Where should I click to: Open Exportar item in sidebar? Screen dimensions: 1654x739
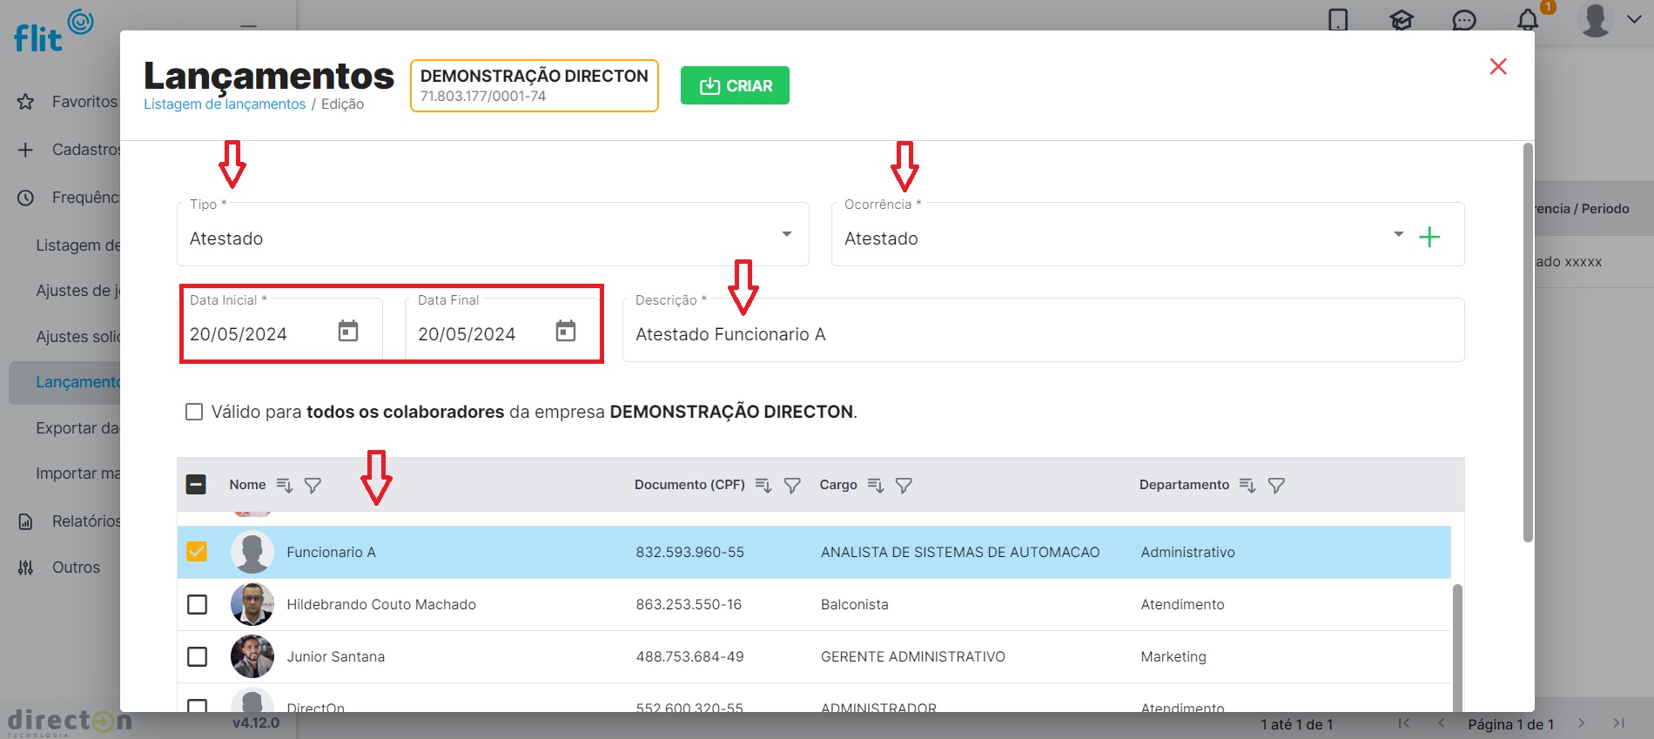click(77, 428)
